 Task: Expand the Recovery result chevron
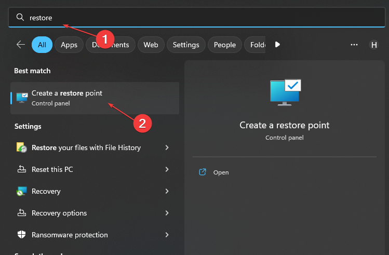point(167,191)
